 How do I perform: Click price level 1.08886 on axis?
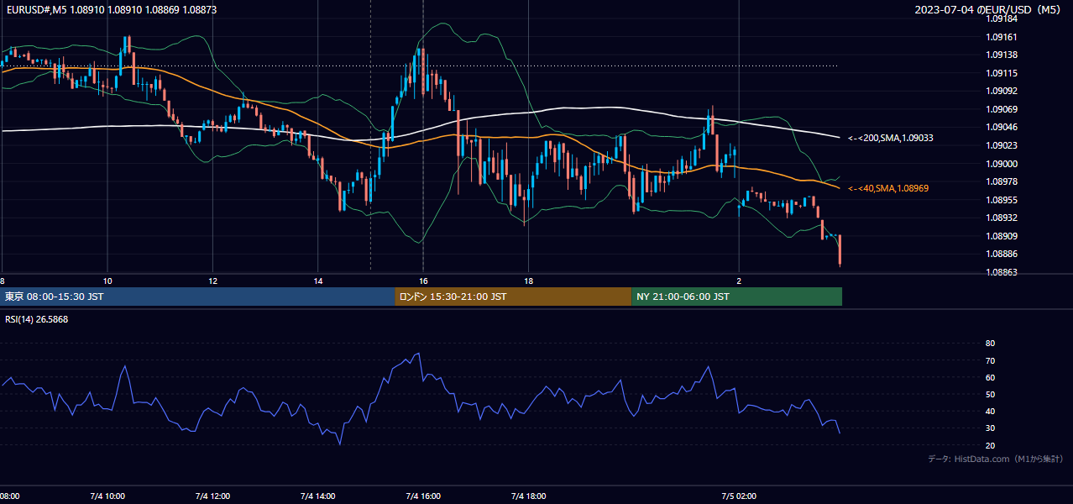(x=1001, y=254)
